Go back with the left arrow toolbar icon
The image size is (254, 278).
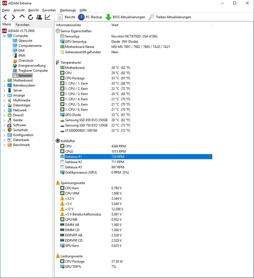point(5,17)
